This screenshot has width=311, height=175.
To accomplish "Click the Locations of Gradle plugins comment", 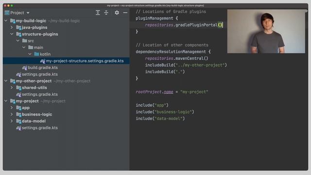I will tap(171, 12).
